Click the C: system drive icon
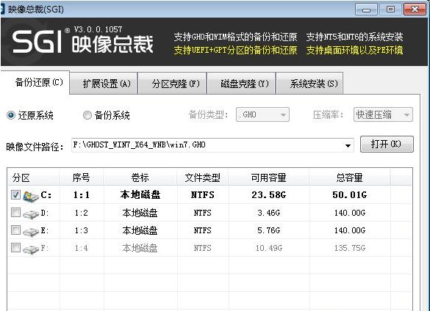This screenshot has width=430, height=311. click(x=30, y=196)
